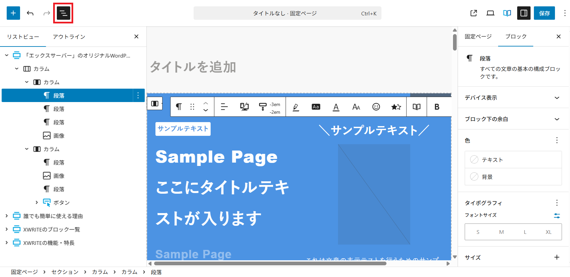Expand the ボタン block in list view
This screenshot has height=277, width=570.
point(37,202)
